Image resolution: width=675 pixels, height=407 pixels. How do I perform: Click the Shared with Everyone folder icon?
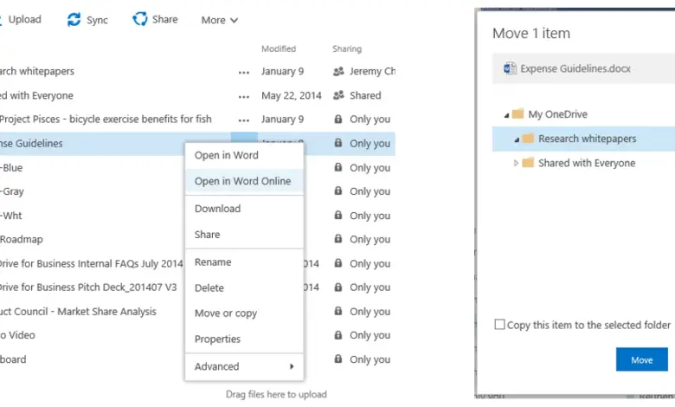528,163
